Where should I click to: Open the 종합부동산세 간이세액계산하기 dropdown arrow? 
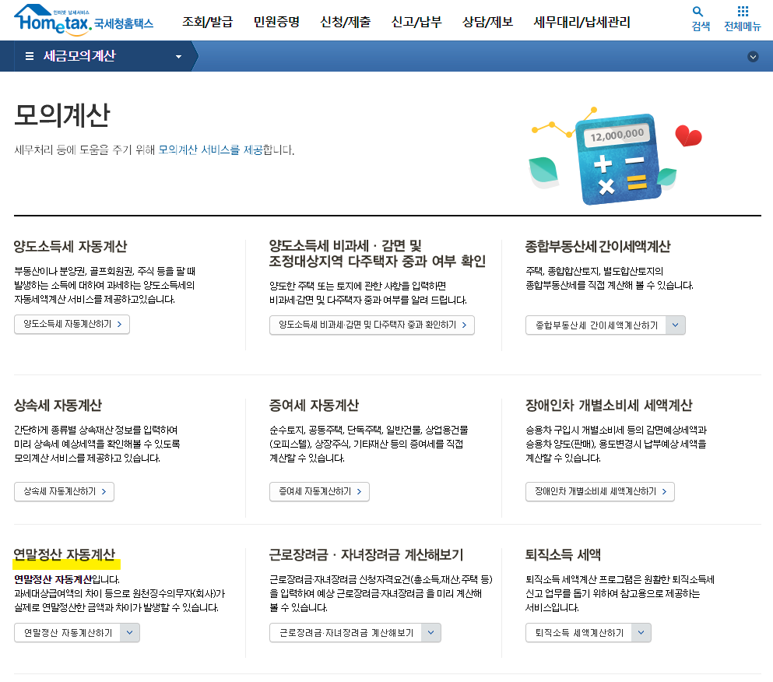click(x=676, y=325)
